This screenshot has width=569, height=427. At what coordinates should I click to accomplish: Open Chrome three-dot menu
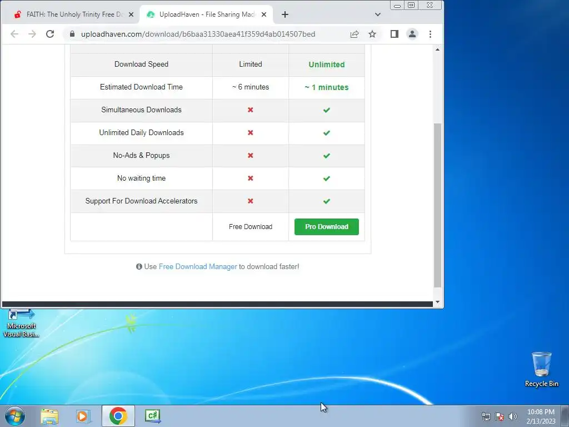click(431, 34)
